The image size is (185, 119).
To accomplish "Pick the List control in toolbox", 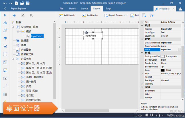I will [5, 94].
